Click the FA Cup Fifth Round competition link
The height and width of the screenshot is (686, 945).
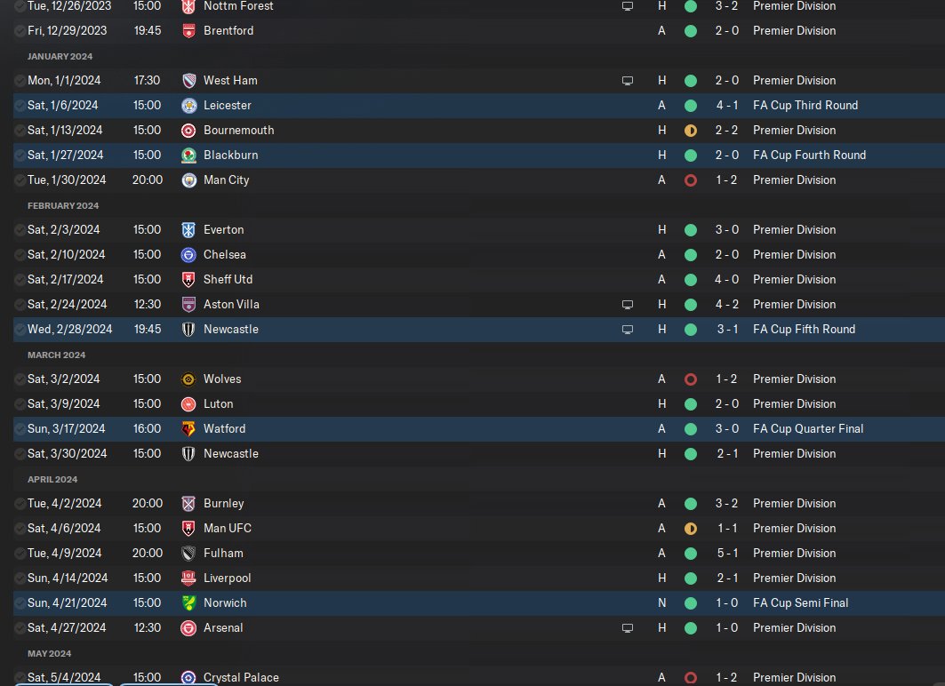[x=804, y=330]
